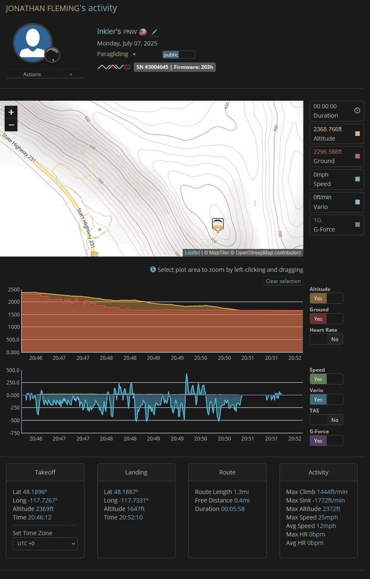
Task: Click the user profile avatar picture
Action: pos(33,43)
